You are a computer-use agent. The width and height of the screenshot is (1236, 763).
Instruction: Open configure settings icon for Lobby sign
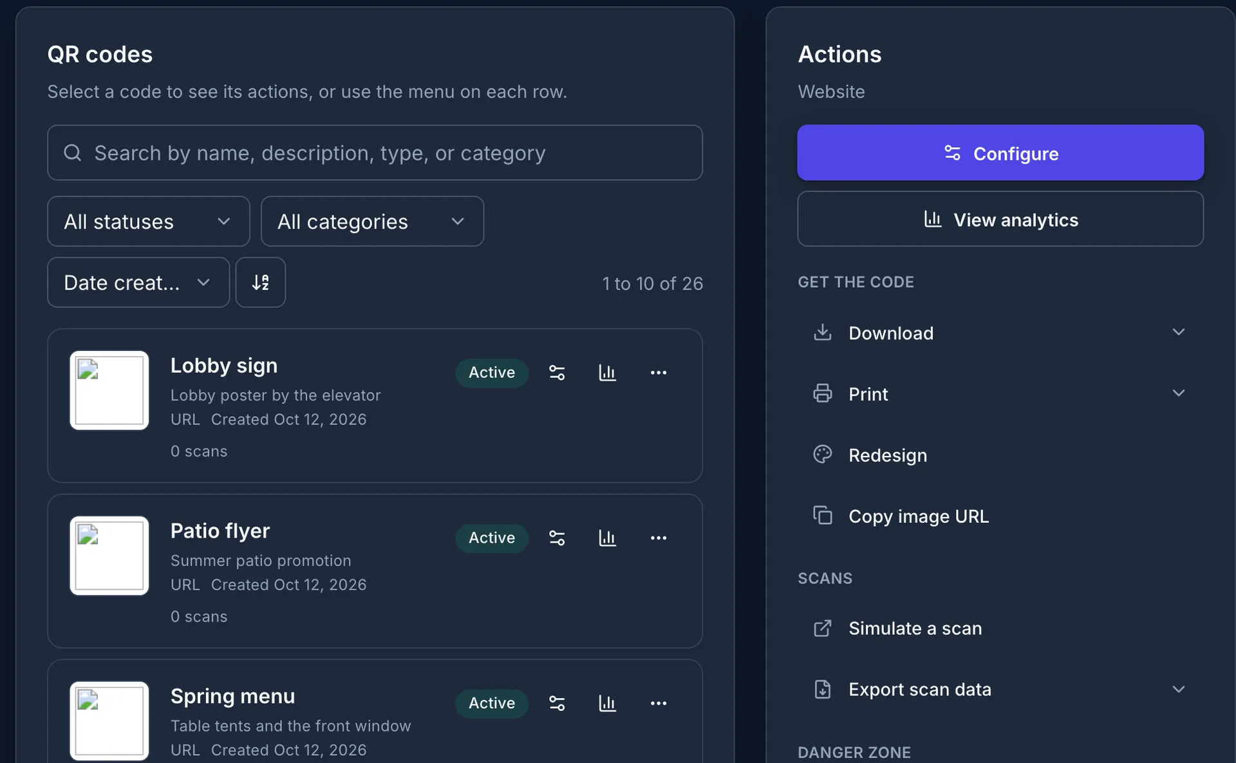tap(557, 373)
